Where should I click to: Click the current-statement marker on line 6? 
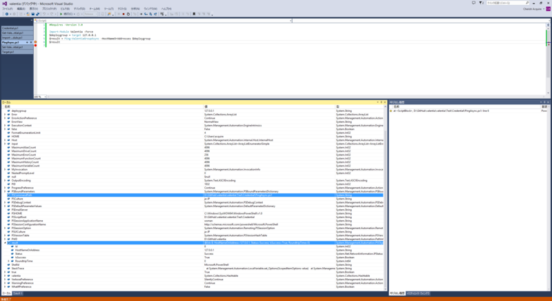(36, 42)
